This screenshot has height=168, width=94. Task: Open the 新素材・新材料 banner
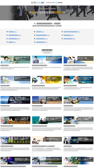pyautogui.click(x=47, y=80)
